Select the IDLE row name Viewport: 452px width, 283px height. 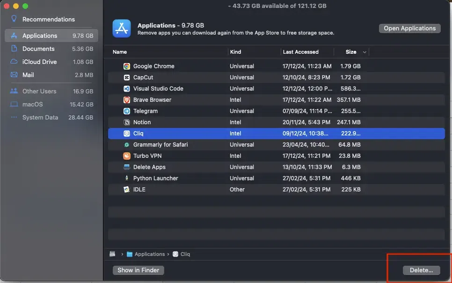[x=139, y=190]
